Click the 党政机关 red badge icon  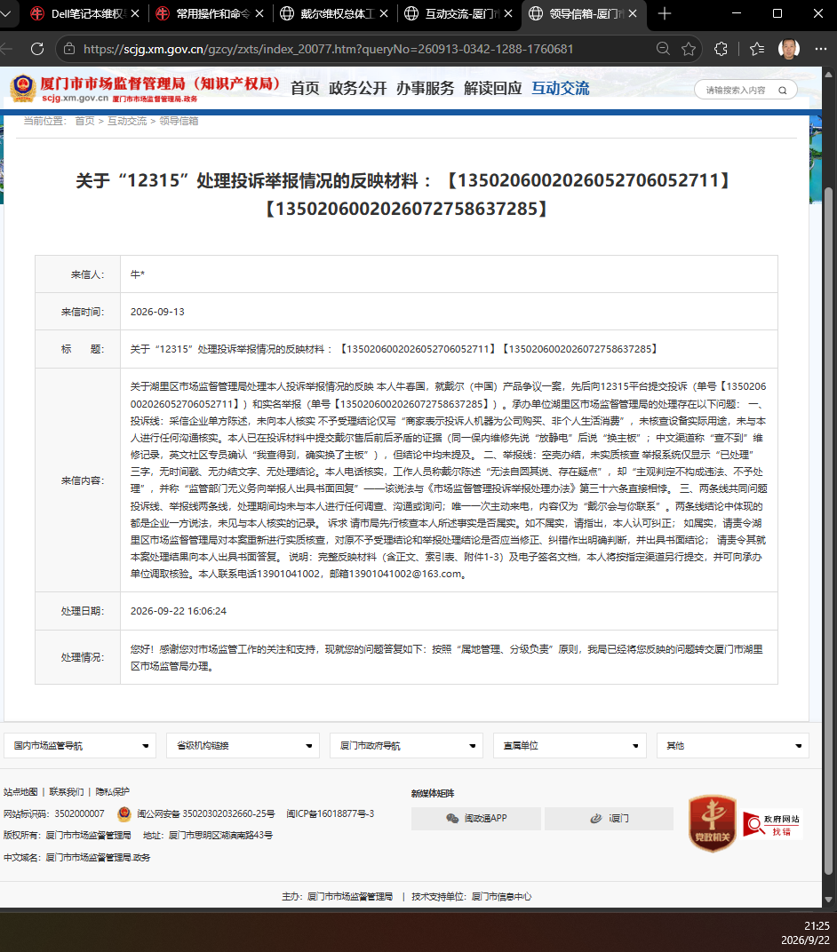[x=713, y=823]
